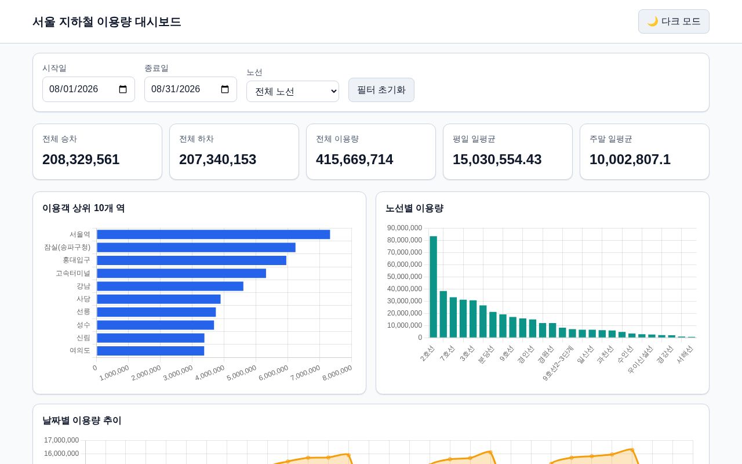Open the calendar picker icon for 시작일

[123, 89]
